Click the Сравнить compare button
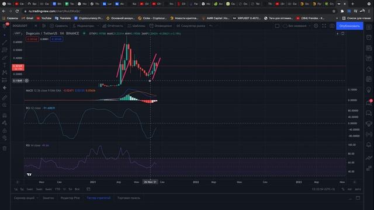The width and height of the screenshot is (374, 210). pos(58,26)
